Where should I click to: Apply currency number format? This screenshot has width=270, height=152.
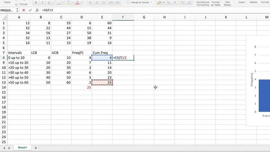(x=159, y=3)
